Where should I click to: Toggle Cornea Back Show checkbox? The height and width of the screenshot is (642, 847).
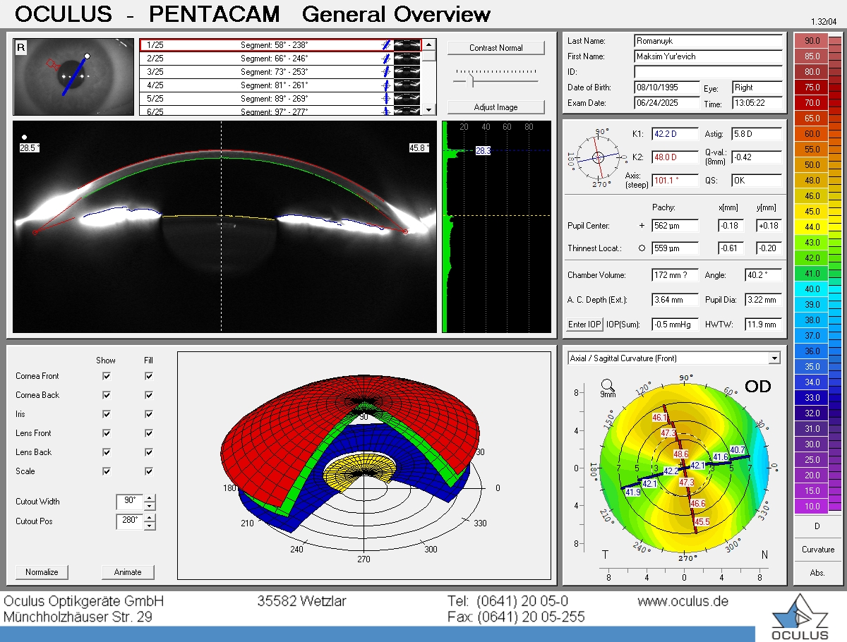[x=107, y=395]
